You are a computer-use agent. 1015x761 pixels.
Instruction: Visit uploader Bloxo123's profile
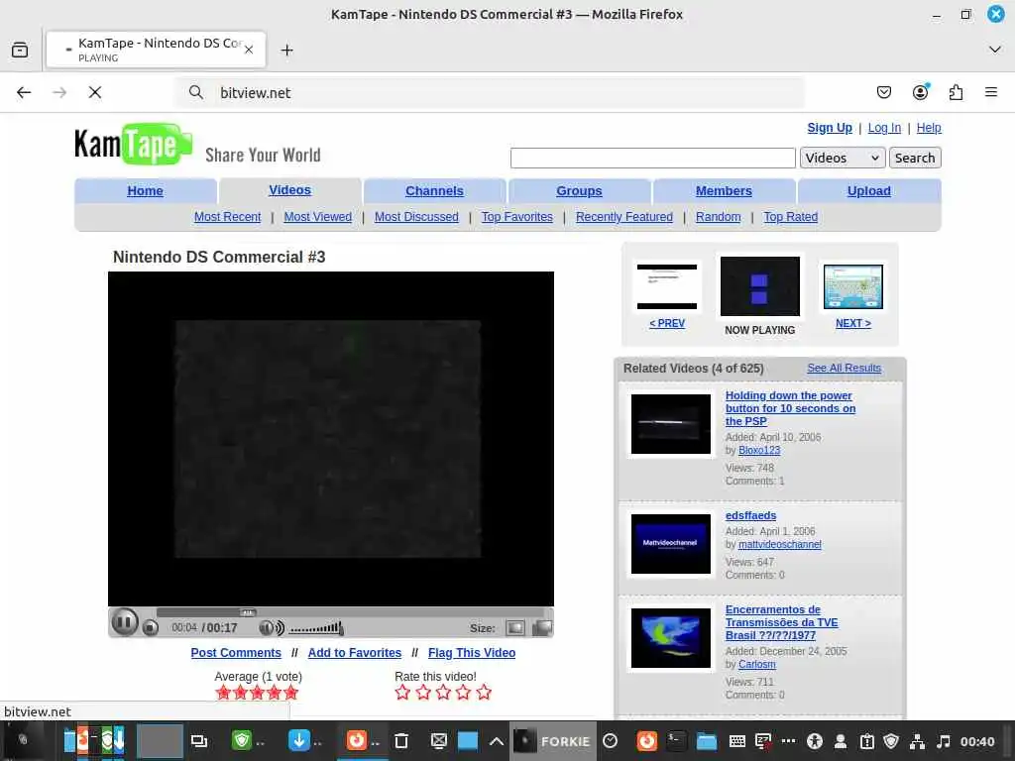759,450
